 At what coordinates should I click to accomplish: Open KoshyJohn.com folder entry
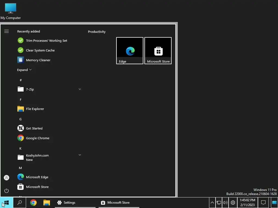pos(50,157)
